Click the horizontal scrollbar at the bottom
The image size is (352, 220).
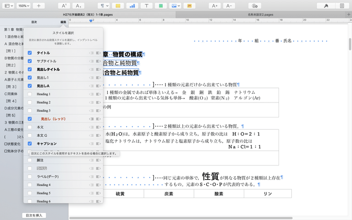[181, 218]
